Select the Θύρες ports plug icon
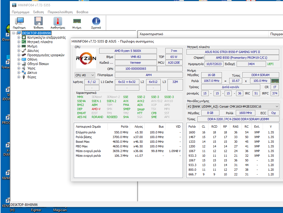Viewport: 283px width, 213px height. click(x=24, y=77)
